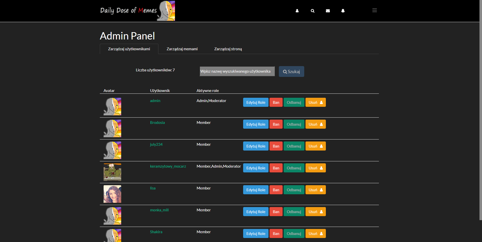Open the user account icon in the navbar
The image size is (482, 242).
[x=297, y=11]
